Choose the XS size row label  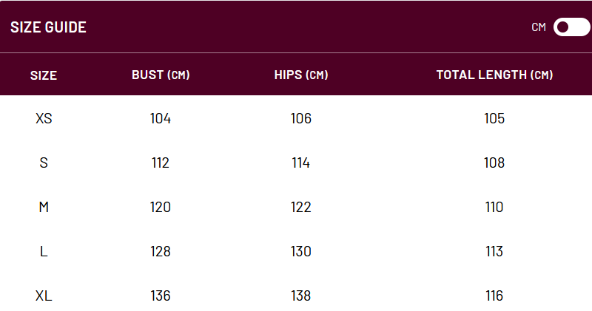tap(44, 118)
